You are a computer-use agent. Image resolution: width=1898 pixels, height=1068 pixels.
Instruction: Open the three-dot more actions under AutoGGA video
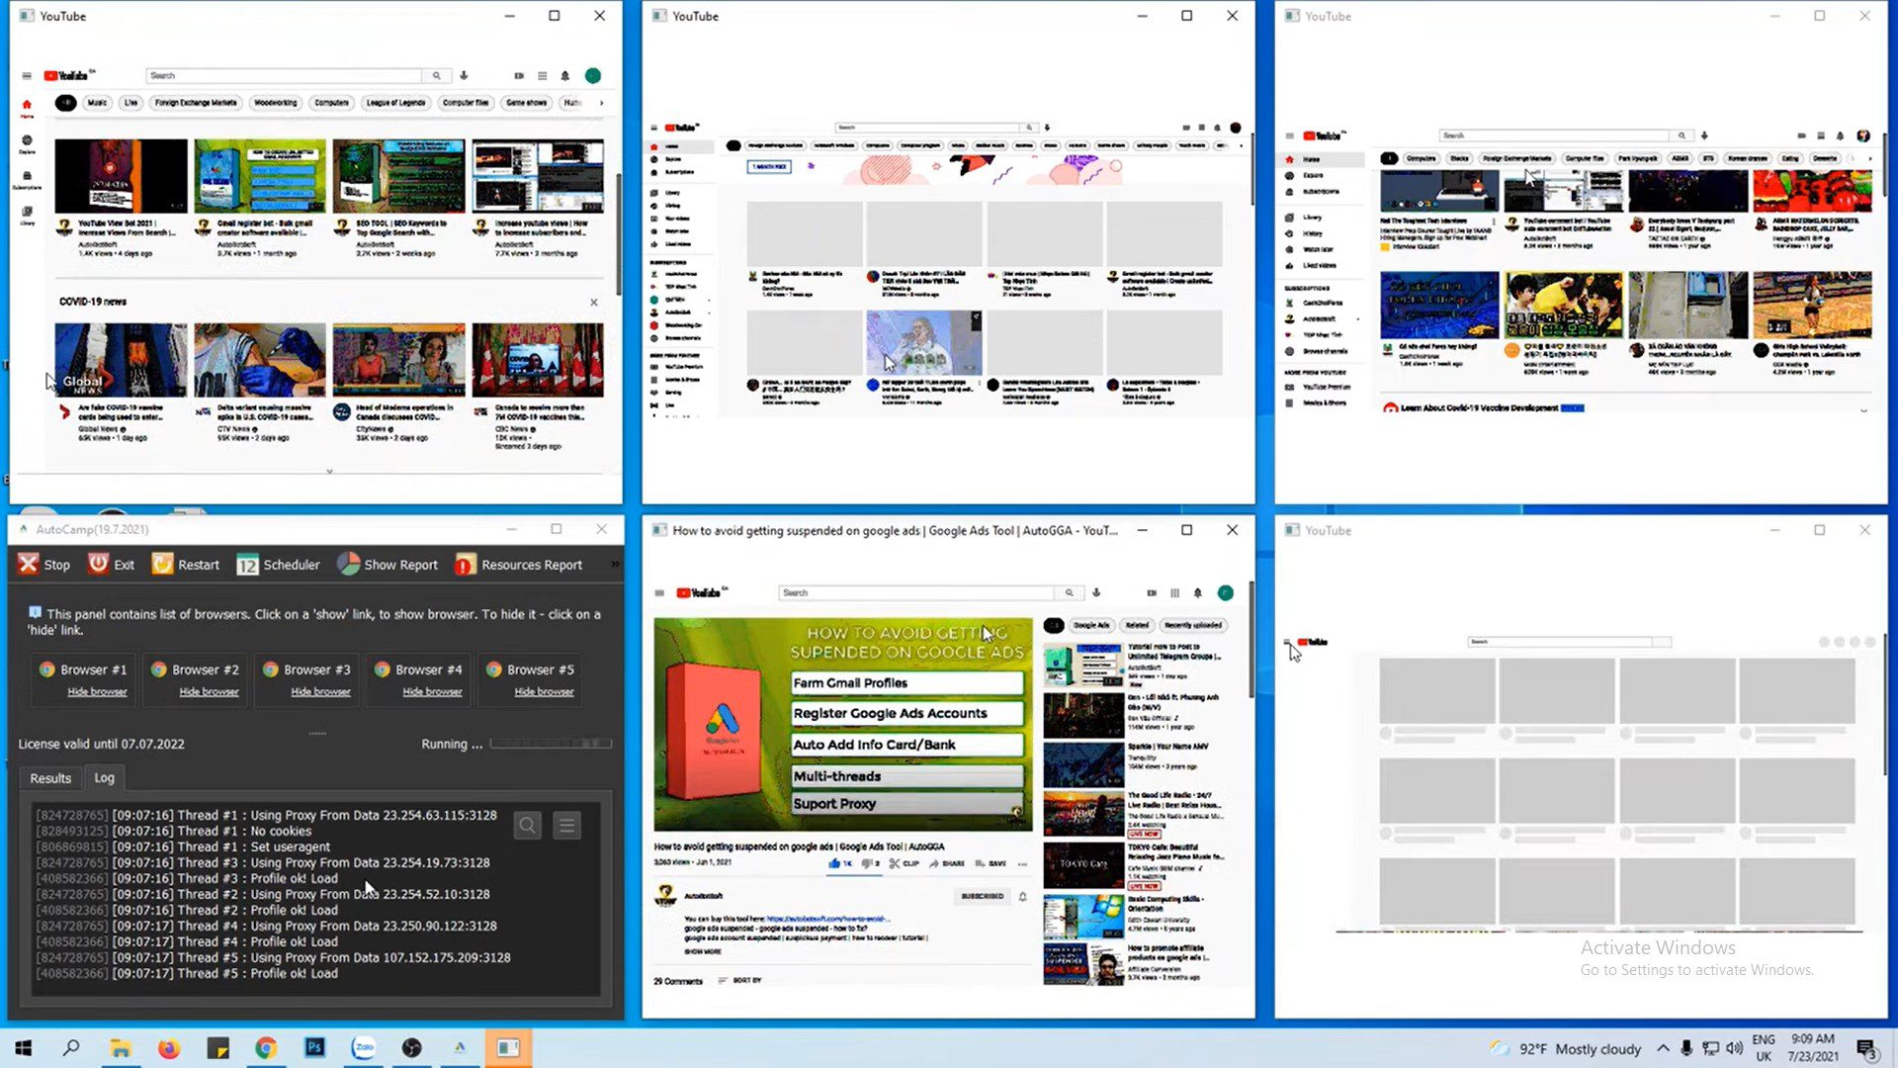1022,863
